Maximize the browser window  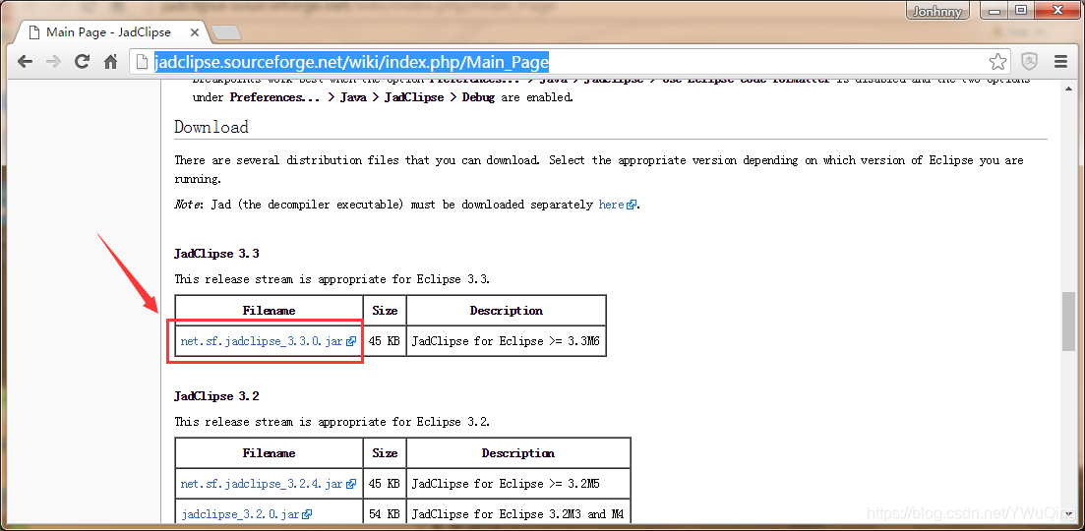tap(1021, 11)
